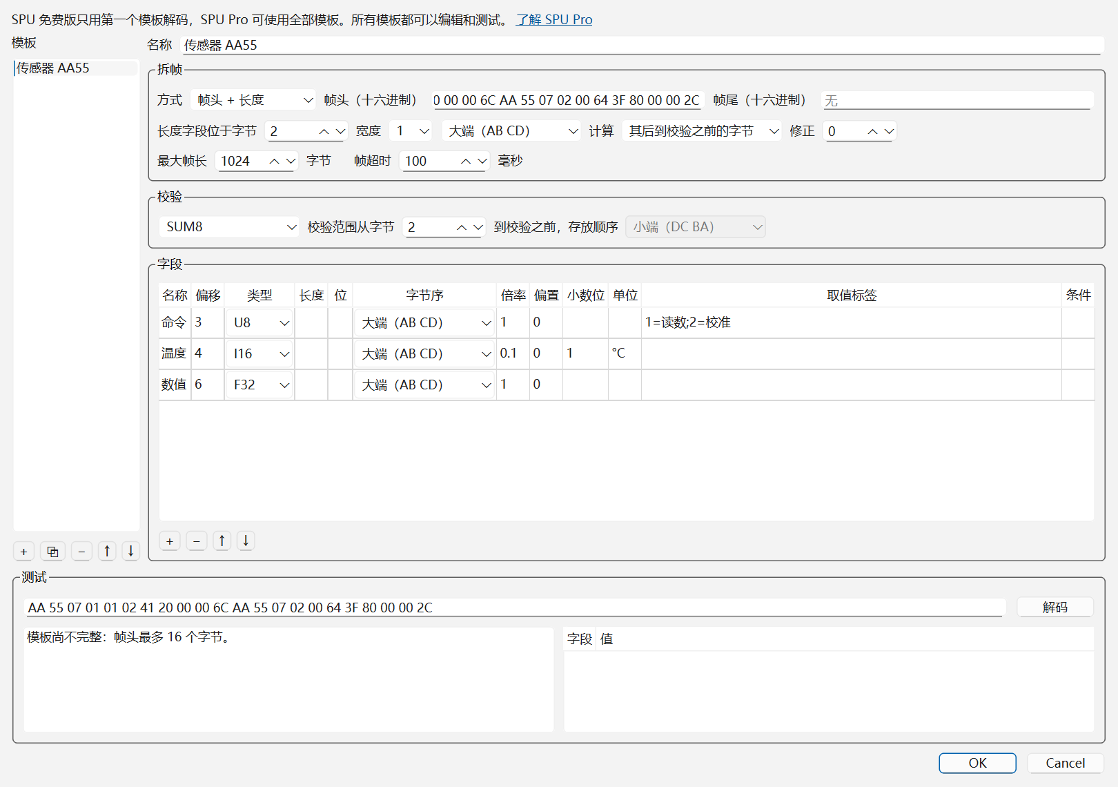Image resolution: width=1118 pixels, height=787 pixels.
Task: Click the Cancel button
Action: [1065, 763]
